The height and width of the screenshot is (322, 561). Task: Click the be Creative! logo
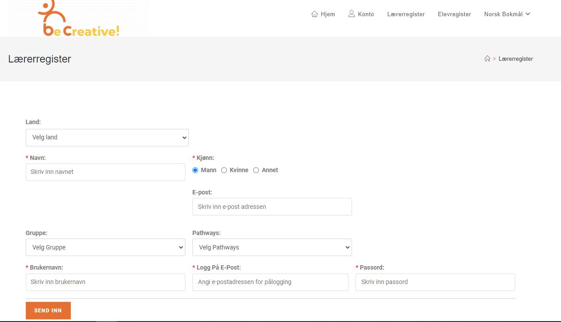click(x=78, y=18)
